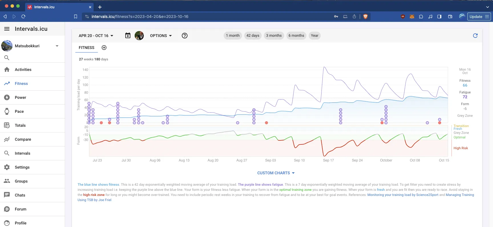Open Brave Shields icon in address bar

point(365,17)
